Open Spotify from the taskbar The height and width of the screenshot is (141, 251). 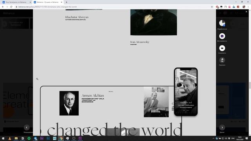click(29, 138)
